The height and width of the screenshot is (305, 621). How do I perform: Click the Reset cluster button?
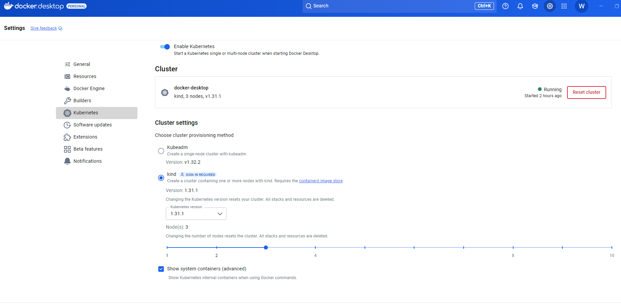pyautogui.click(x=586, y=92)
